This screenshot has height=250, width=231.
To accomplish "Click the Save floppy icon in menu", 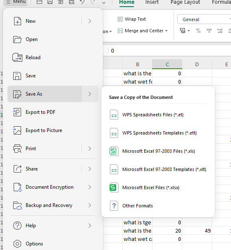I will pyautogui.click(x=17, y=76).
